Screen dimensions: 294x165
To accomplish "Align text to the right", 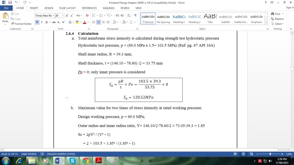I will [103, 22].
